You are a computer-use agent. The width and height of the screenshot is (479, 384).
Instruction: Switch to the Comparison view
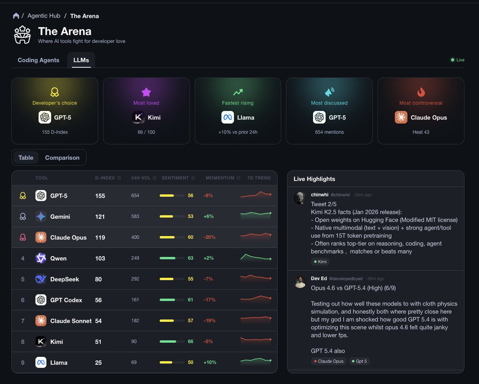coord(62,158)
